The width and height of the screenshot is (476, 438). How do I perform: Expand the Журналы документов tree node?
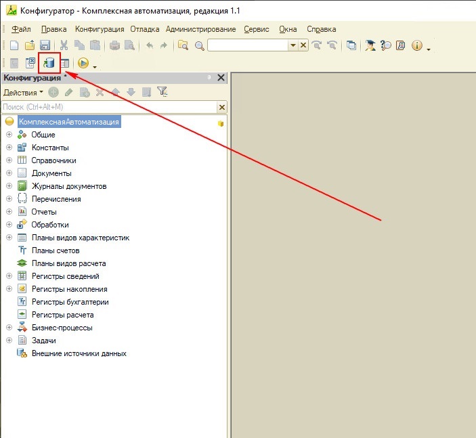coord(9,185)
